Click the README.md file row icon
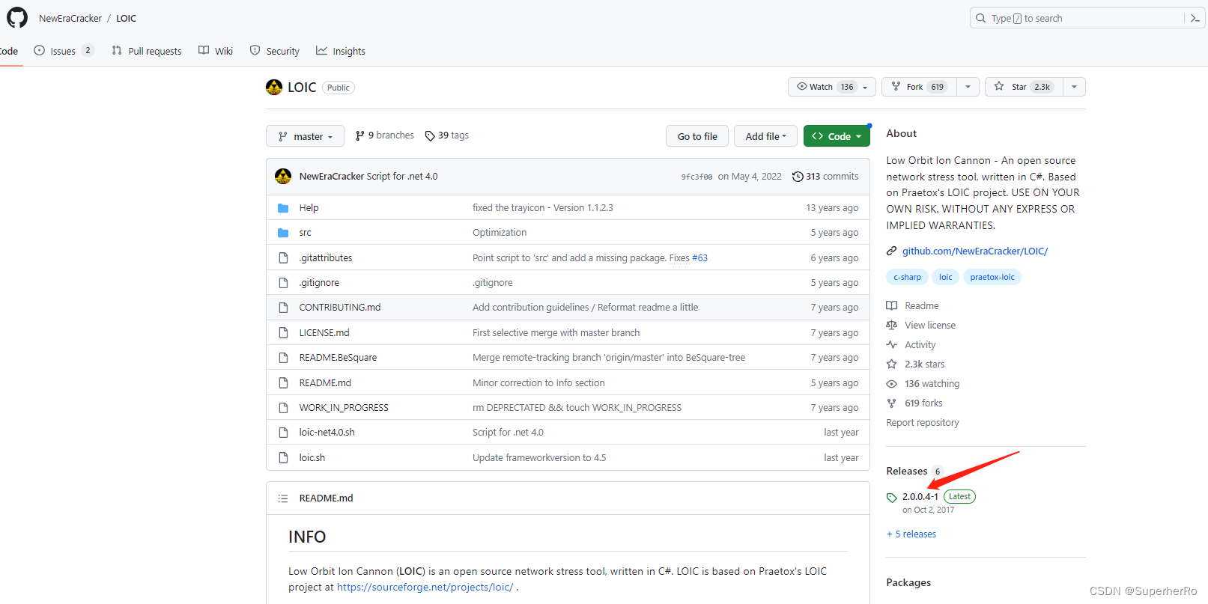 coord(283,382)
